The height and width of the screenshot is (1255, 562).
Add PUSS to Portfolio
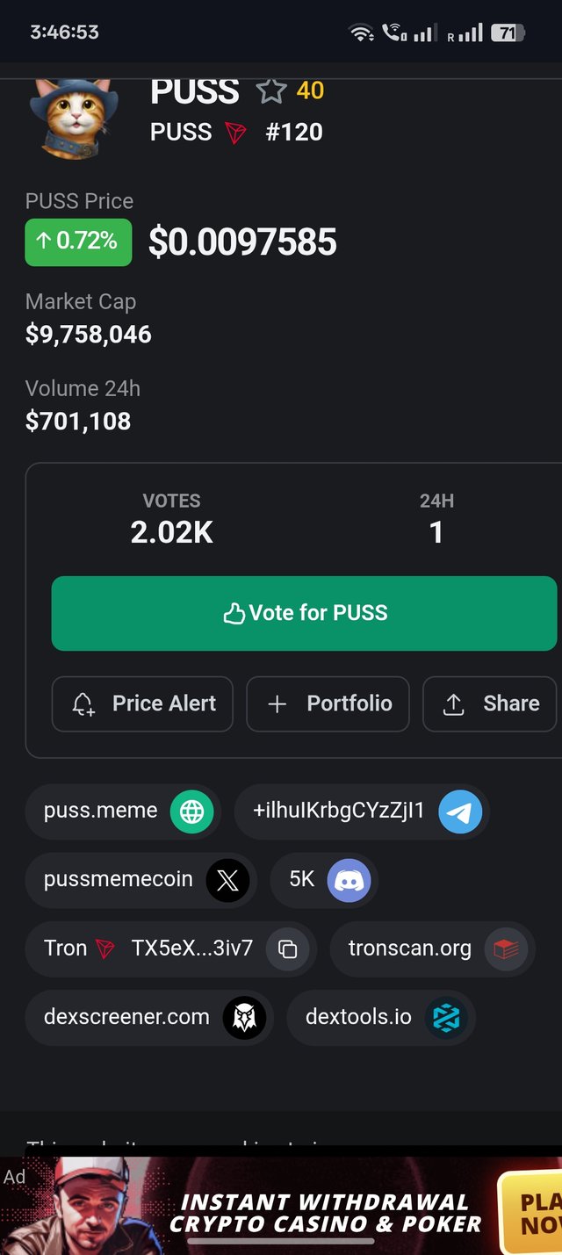(x=328, y=703)
